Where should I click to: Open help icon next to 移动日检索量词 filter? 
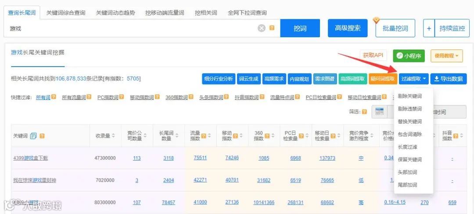point(384,97)
